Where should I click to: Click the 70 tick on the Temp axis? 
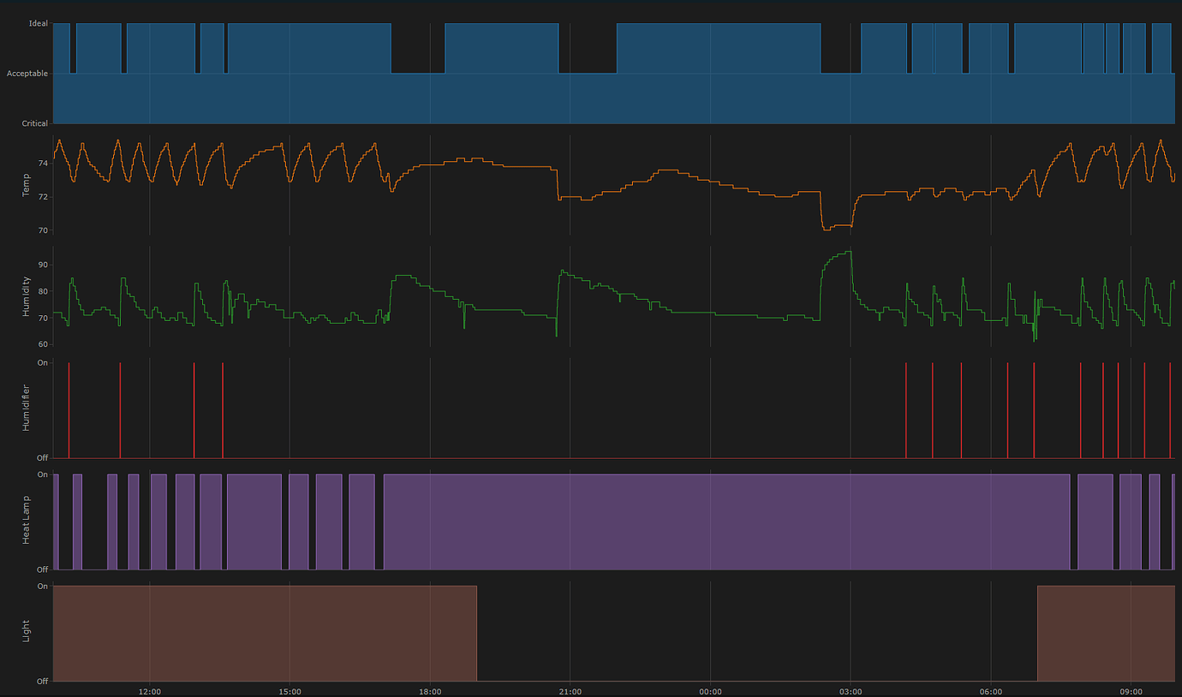pyautogui.click(x=44, y=230)
